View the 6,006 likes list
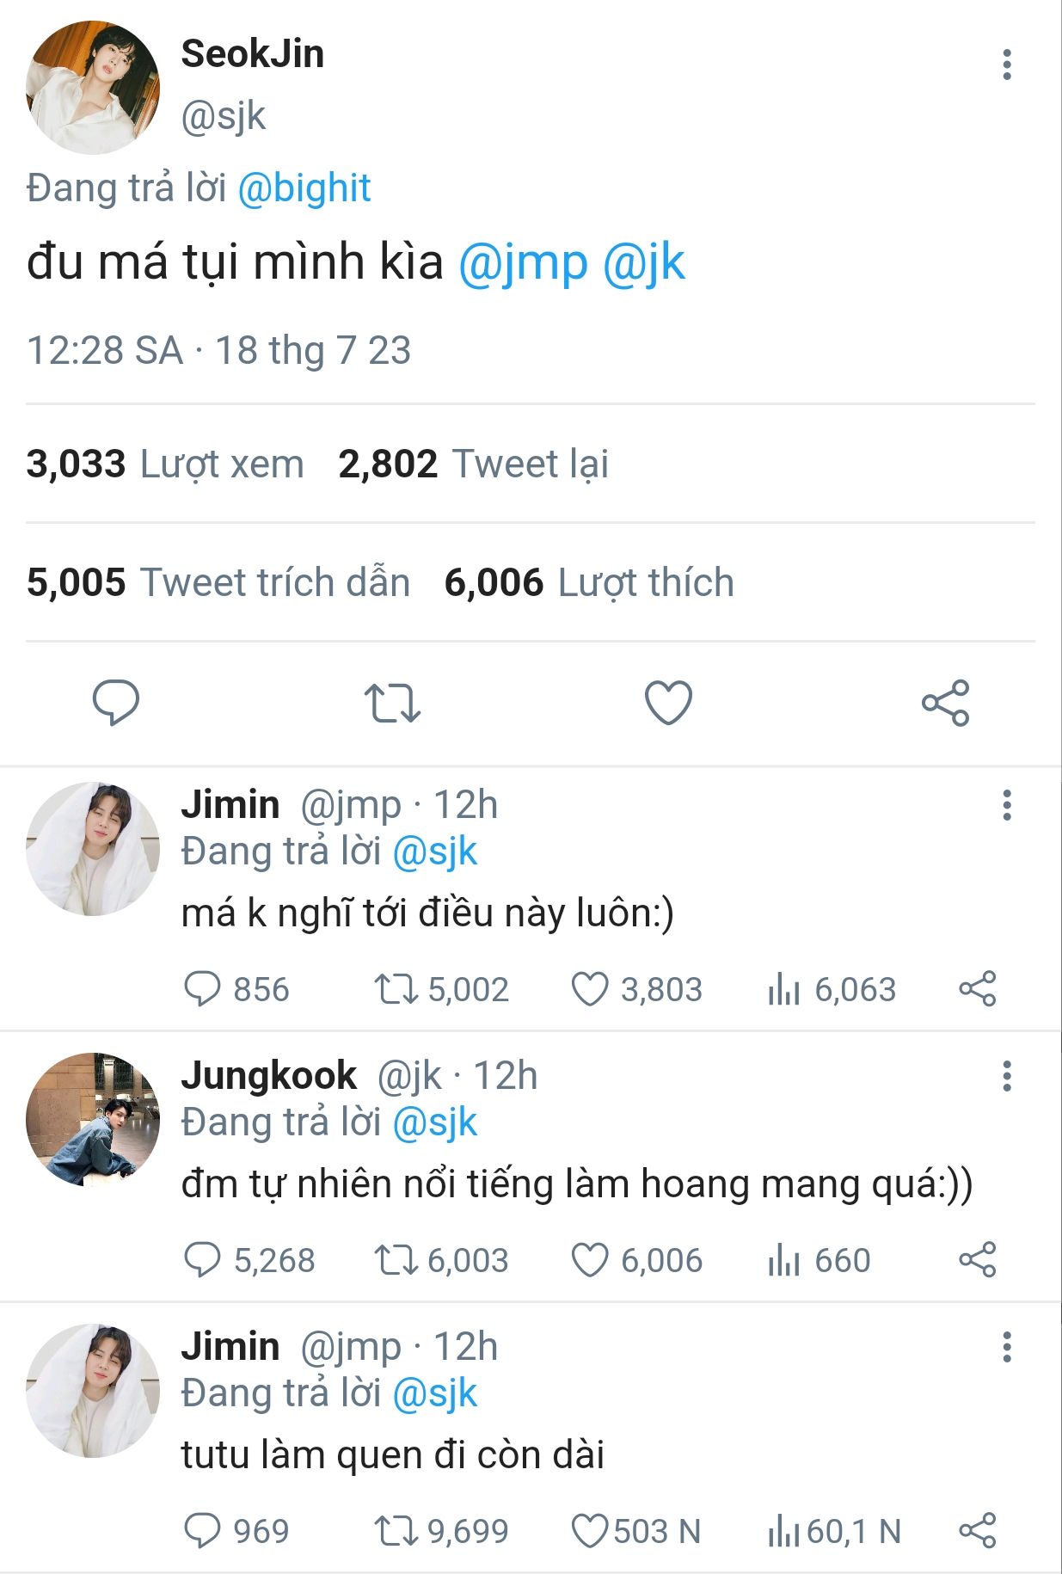The image size is (1062, 1574). coord(589,582)
